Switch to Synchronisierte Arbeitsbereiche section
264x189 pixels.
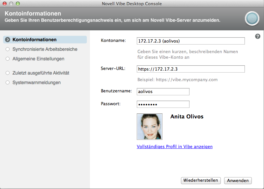pos(45,49)
